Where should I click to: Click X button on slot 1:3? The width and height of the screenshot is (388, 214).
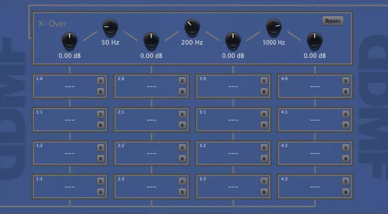(x=101, y=182)
